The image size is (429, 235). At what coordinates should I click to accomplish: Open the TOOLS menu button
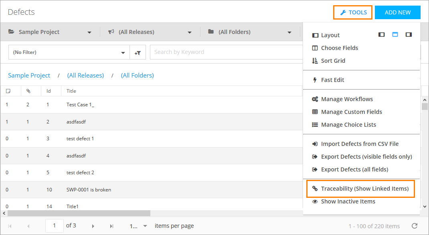point(353,12)
